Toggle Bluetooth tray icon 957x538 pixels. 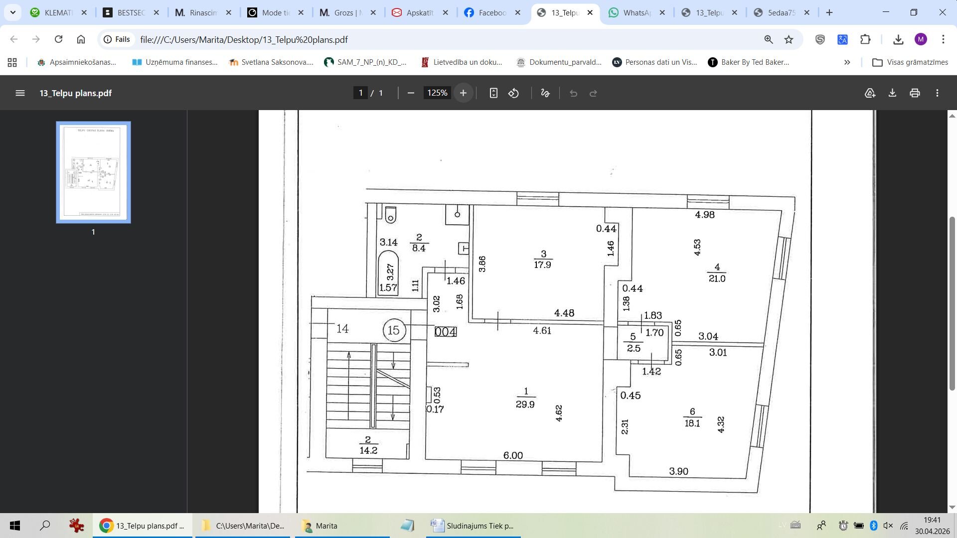coord(873,526)
